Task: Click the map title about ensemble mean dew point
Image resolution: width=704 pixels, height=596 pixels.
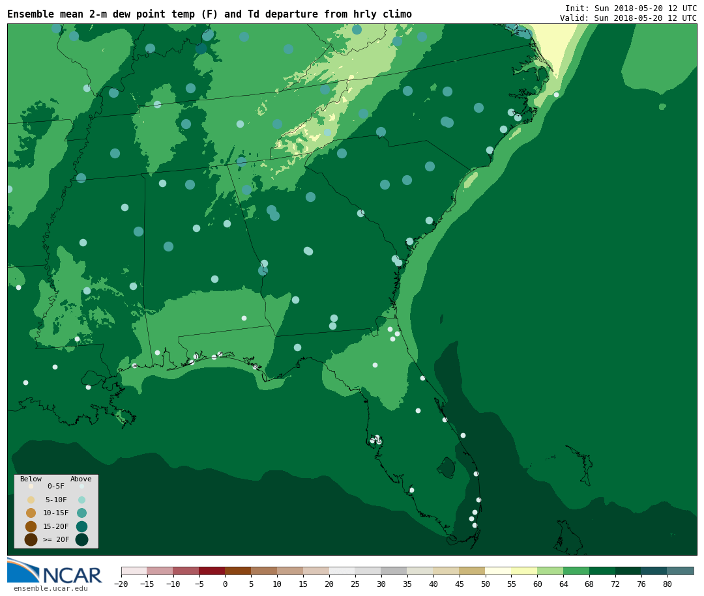Action: click(x=209, y=14)
